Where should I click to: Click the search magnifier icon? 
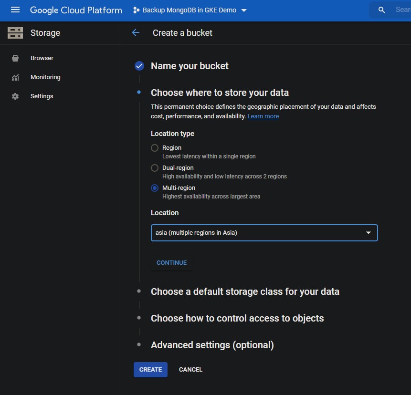click(x=381, y=10)
